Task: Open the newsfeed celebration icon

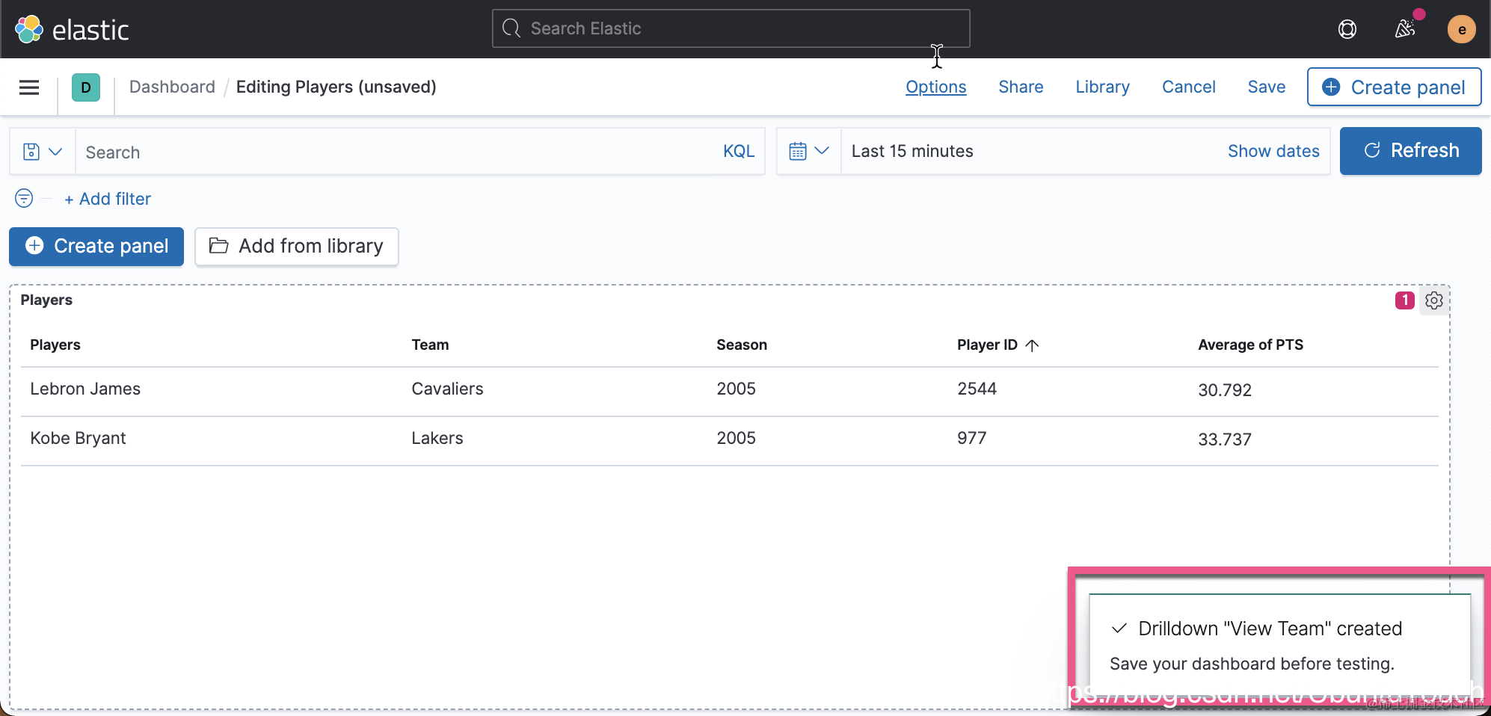Action: point(1405,29)
